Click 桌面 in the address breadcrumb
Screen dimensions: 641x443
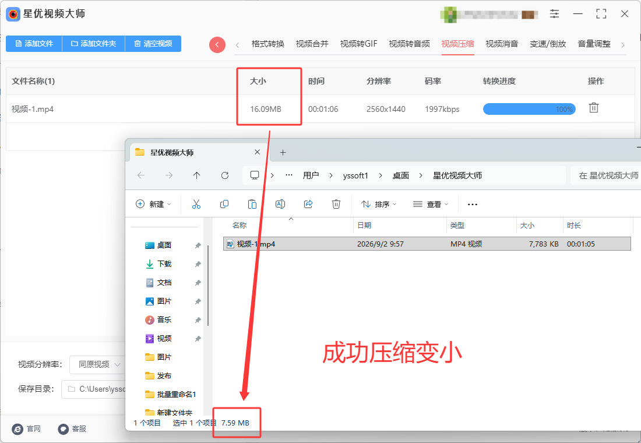click(x=401, y=175)
